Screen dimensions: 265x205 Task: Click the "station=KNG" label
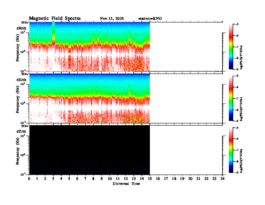(x=150, y=19)
